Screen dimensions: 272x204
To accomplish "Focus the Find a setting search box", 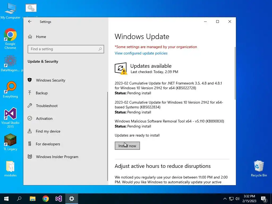I will coord(66,49).
